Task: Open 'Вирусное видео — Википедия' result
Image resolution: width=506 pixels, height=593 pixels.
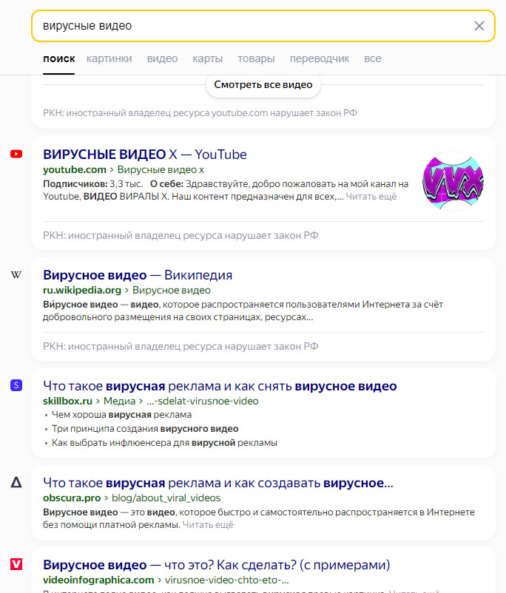Action: tap(138, 275)
